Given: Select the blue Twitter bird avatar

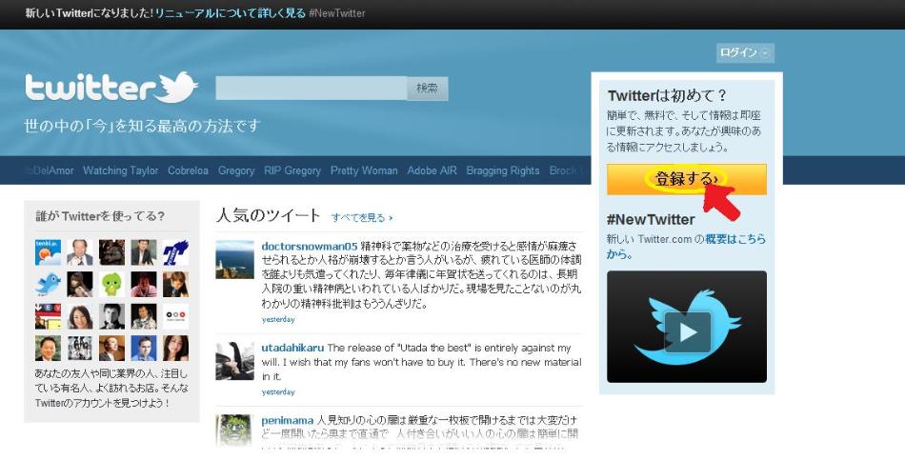Looking at the screenshot, I should click(x=48, y=284).
